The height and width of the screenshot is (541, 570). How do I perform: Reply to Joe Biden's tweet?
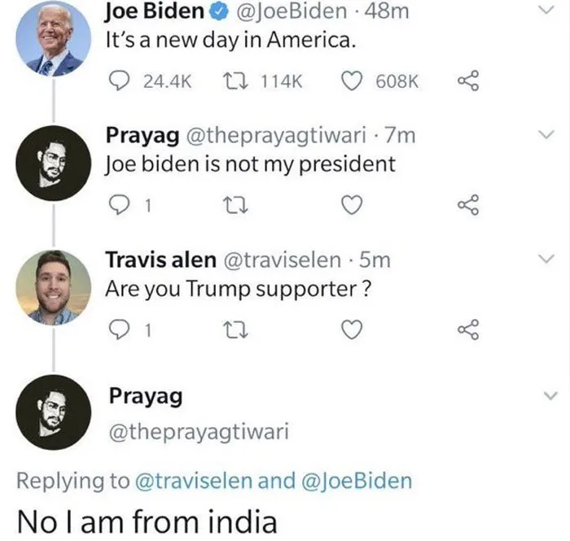(119, 81)
